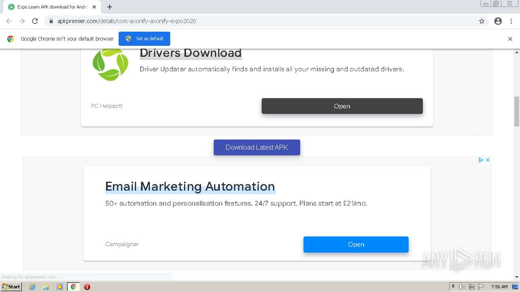Image resolution: width=520 pixels, height=292 pixels.
Task: Select the Expo Learn APK download tab
Action: [x=53, y=7]
